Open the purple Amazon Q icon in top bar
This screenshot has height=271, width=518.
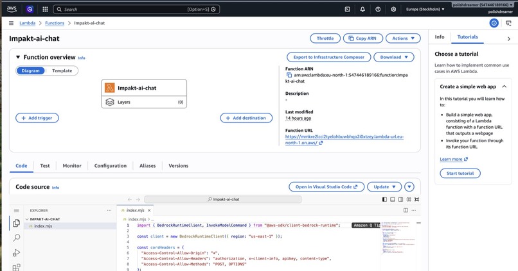(x=30, y=9)
